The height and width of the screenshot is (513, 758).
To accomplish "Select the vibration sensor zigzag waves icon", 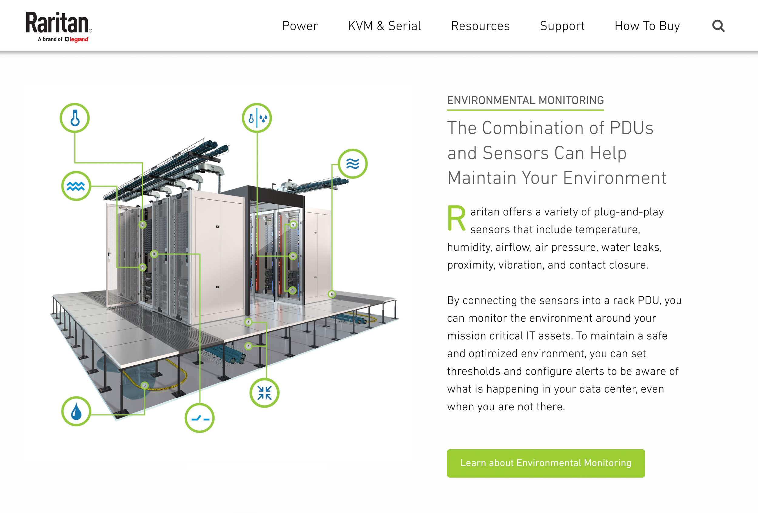I will pyautogui.click(x=76, y=186).
